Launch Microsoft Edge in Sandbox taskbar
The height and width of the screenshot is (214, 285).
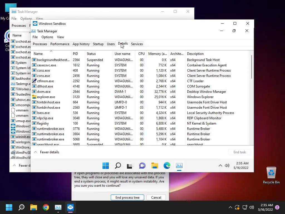point(167,166)
